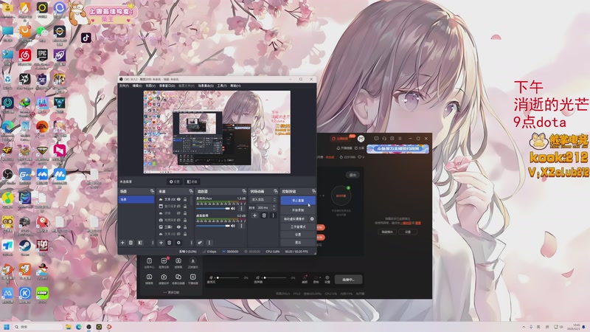Select the Steam desktop icon
This screenshot has width=590, height=332.
click(x=25, y=247)
